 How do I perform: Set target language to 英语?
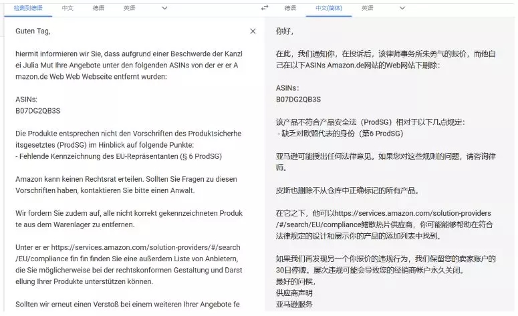tap(368, 8)
